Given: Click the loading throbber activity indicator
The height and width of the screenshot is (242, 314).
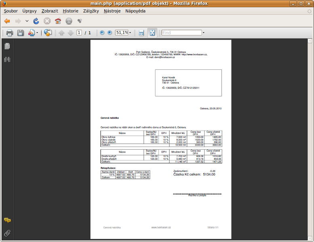Looking at the screenshot, I should (310, 11).
